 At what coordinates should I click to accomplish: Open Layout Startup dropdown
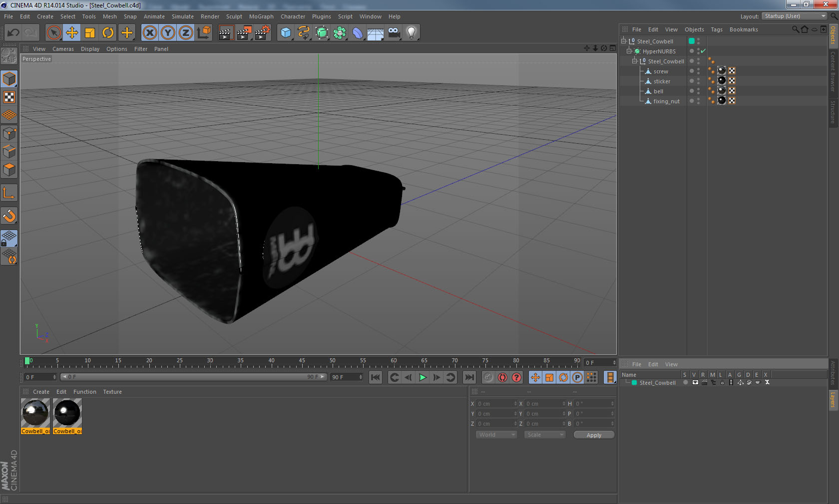click(x=795, y=16)
